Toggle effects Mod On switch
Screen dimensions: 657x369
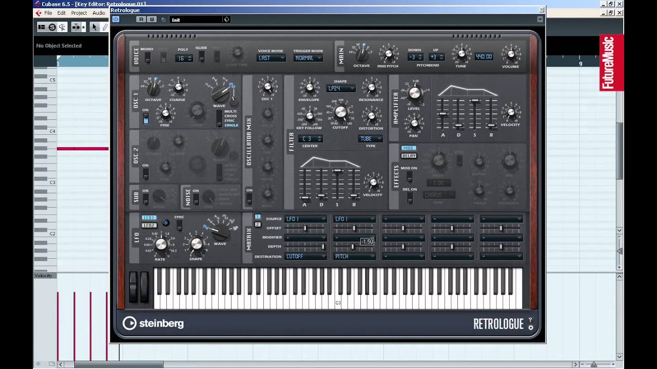coord(410,177)
